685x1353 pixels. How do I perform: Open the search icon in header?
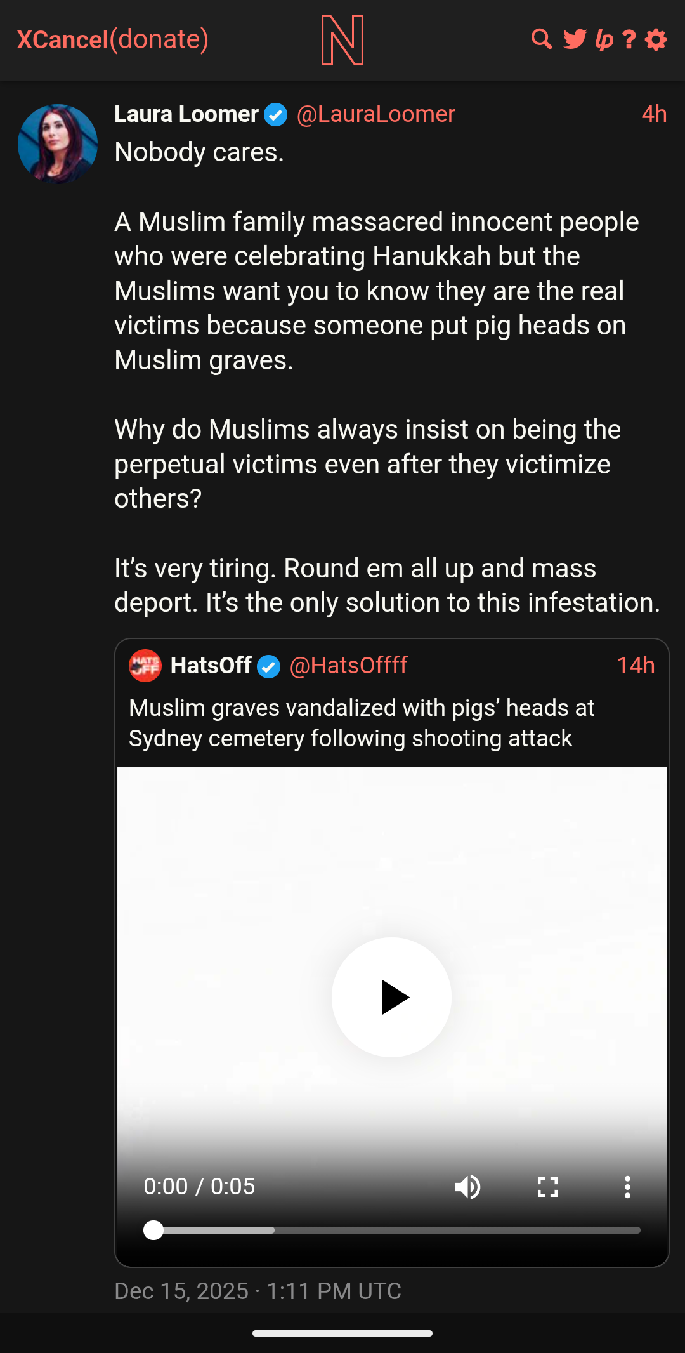(x=541, y=39)
